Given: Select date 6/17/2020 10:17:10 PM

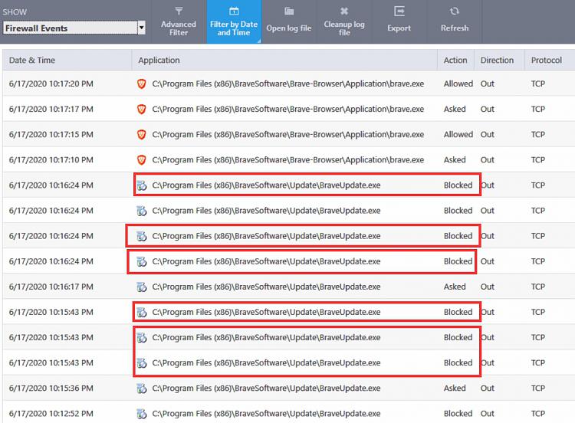Looking at the screenshot, I should [51, 160].
